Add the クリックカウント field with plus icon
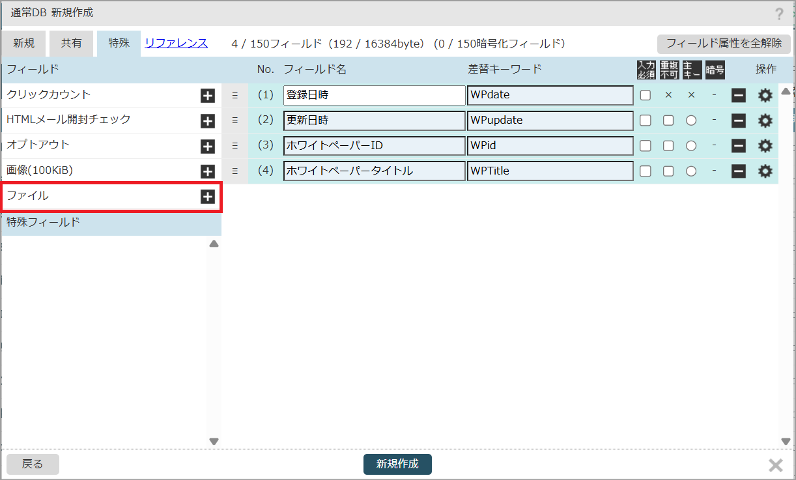796x480 pixels. (x=207, y=96)
